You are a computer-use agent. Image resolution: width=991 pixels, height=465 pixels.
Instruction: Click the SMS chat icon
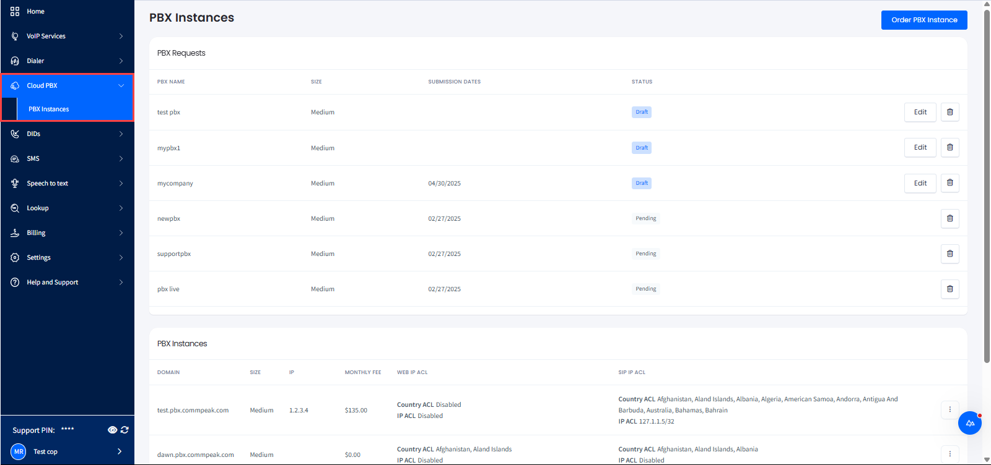point(15,158)
